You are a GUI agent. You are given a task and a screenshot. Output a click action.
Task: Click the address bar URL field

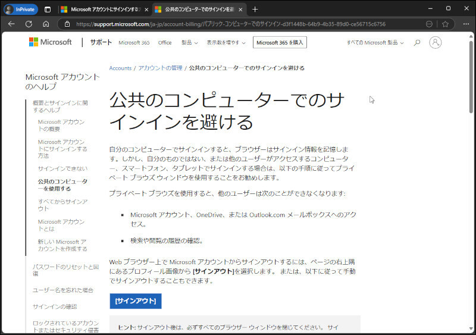pyautogui.click(x=231, y=24)
